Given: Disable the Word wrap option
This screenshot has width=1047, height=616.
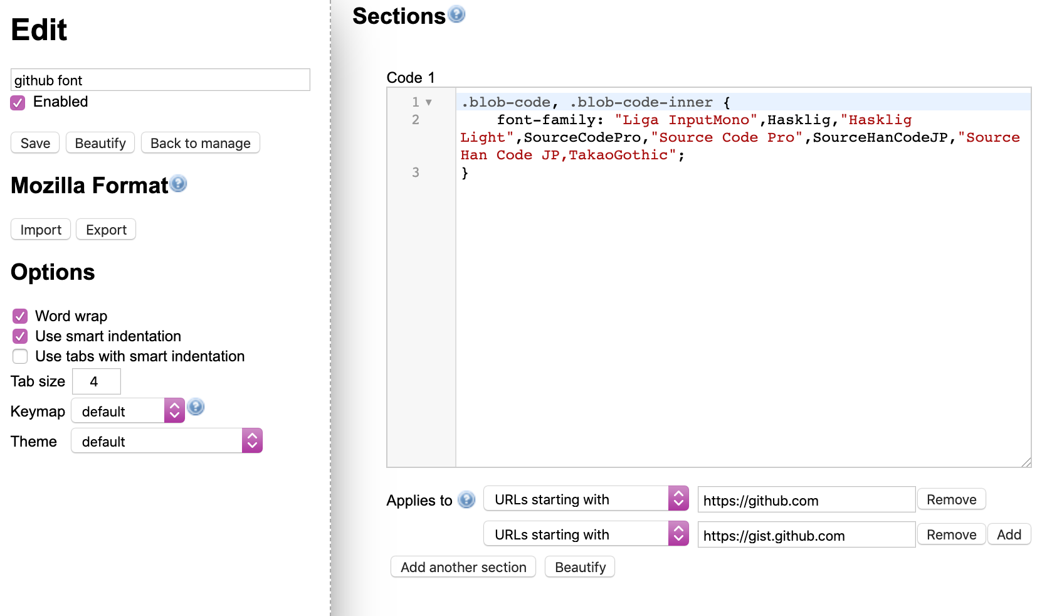Looking at the screenshot, I should tap(20, 316).
